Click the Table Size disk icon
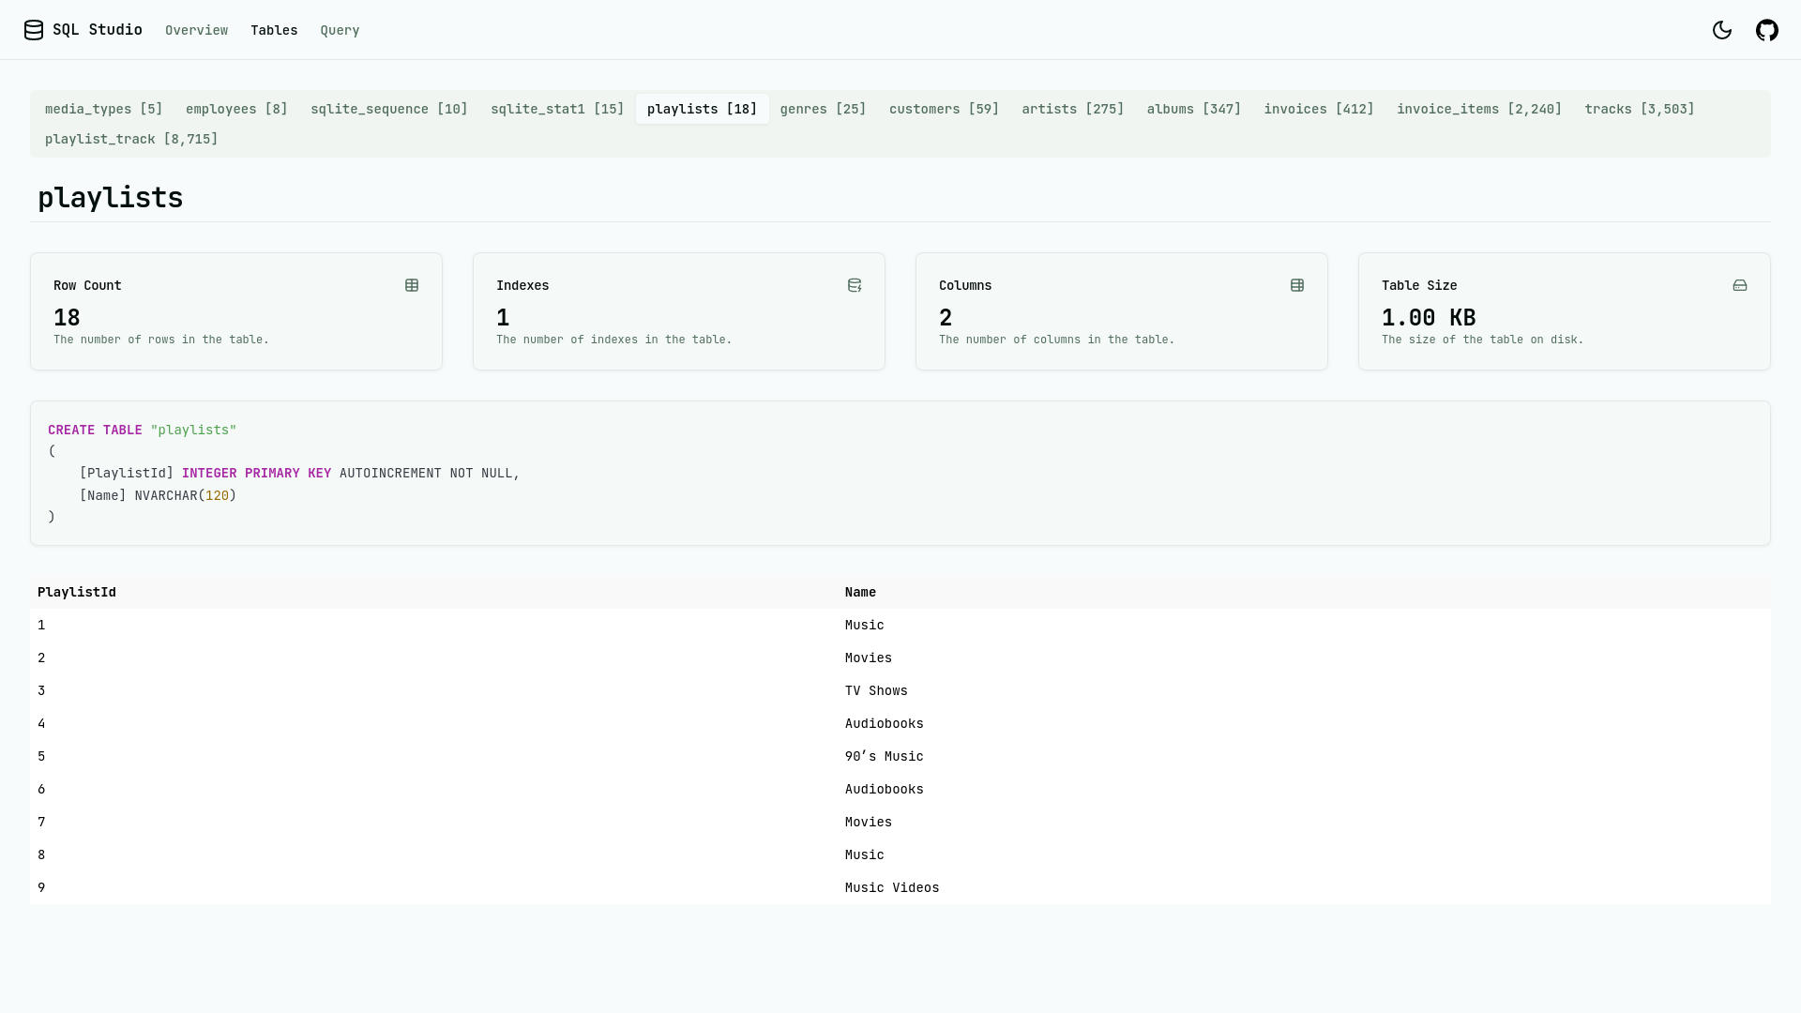Image resolution: width=1801 pixels, height=1013 pixels. 1740,285
